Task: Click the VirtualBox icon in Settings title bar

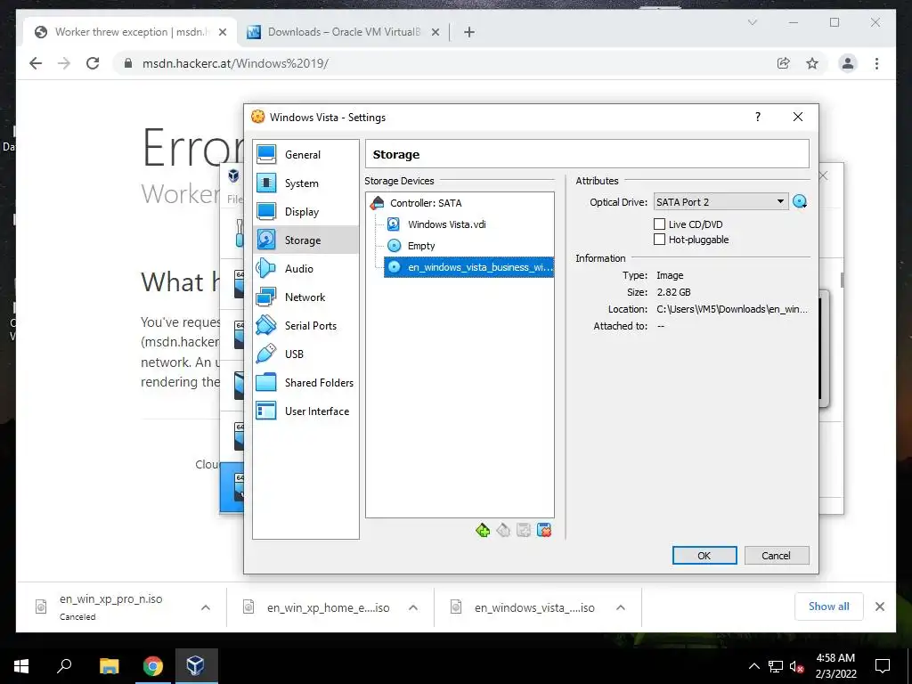Action: point(257,117)
